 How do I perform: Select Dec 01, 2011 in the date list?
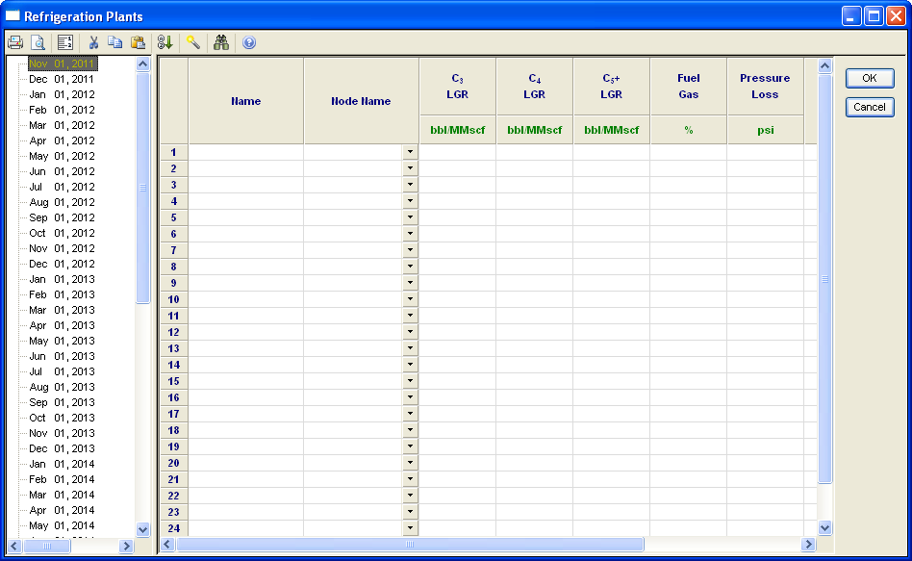[x=62, y=79]
